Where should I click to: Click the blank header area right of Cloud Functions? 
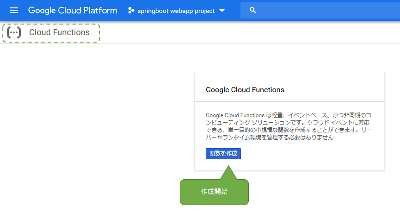250,32
